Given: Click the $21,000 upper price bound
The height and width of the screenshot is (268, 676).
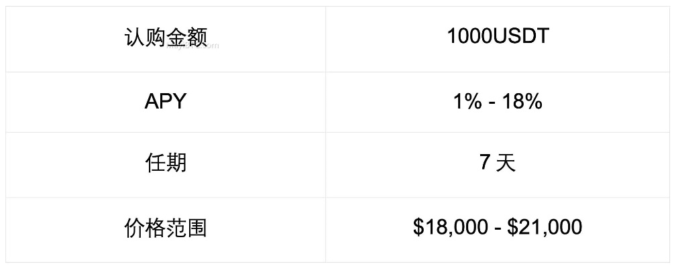Looking at the screenshot, I should [x=545, y=228].
